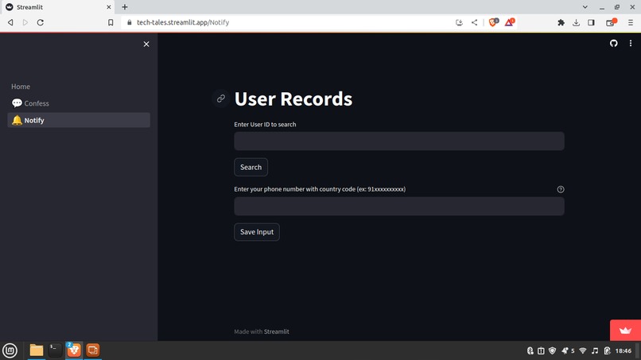Open the orange screen app in taskbar
Viewport: 641px width, 360px height.
[93, 350]
